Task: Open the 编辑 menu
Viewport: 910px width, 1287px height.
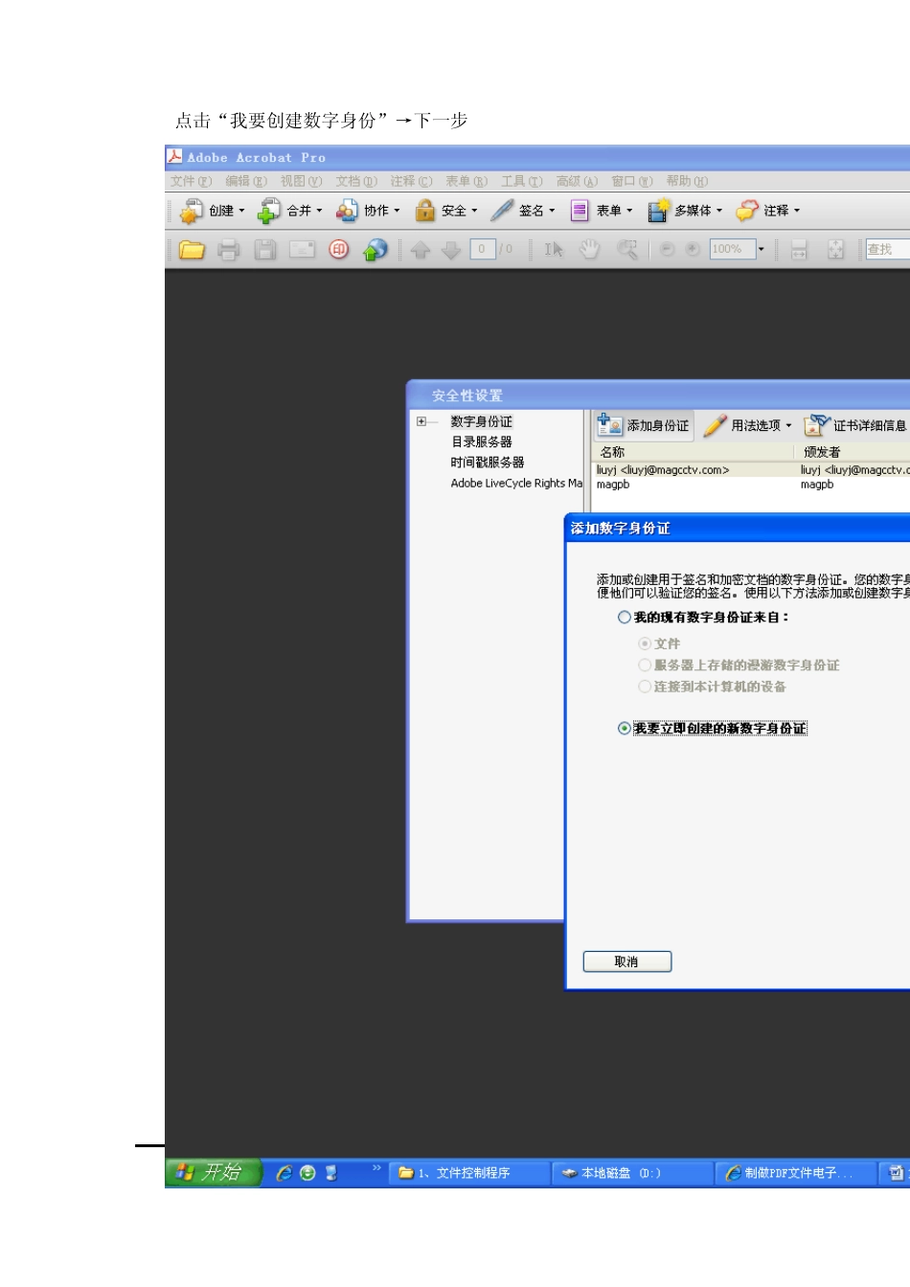Action: 246,181
